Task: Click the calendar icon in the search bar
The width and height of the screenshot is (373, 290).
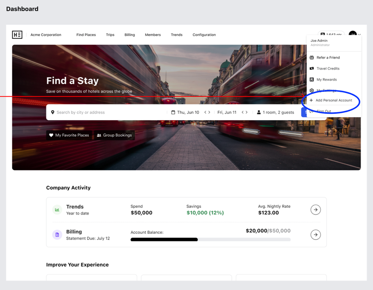Action: [x=174, y=112]
